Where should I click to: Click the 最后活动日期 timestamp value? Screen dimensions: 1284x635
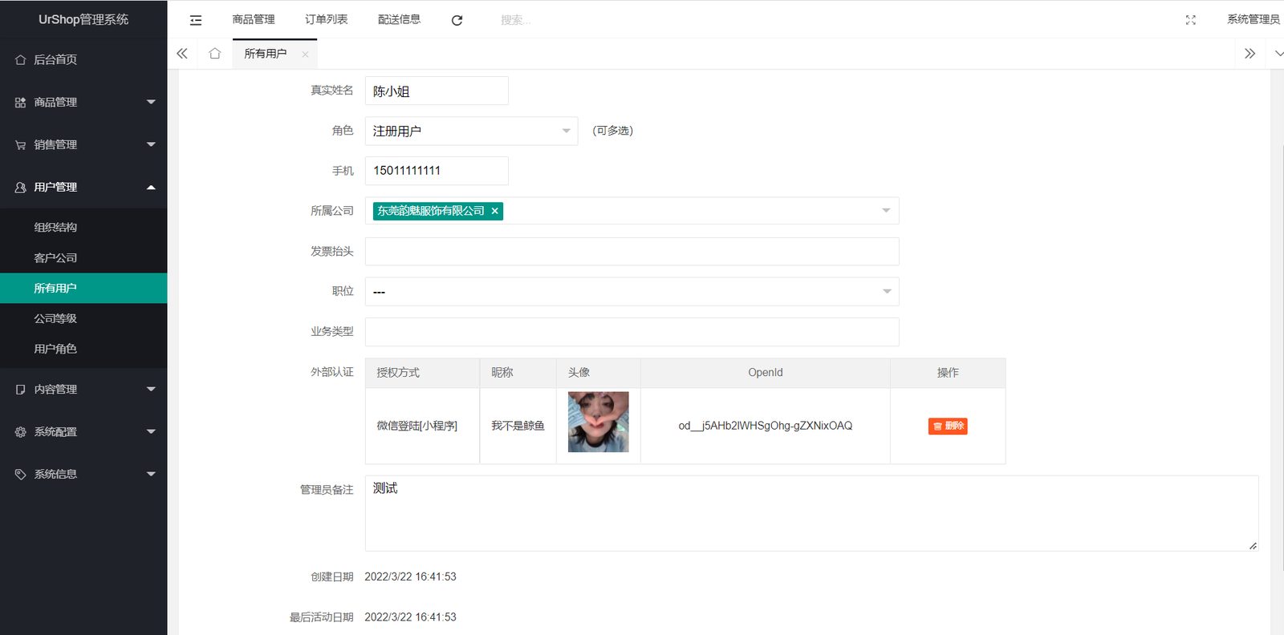(410, 617)
